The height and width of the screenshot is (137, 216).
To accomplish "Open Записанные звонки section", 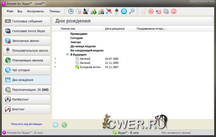I will point(27,41).
